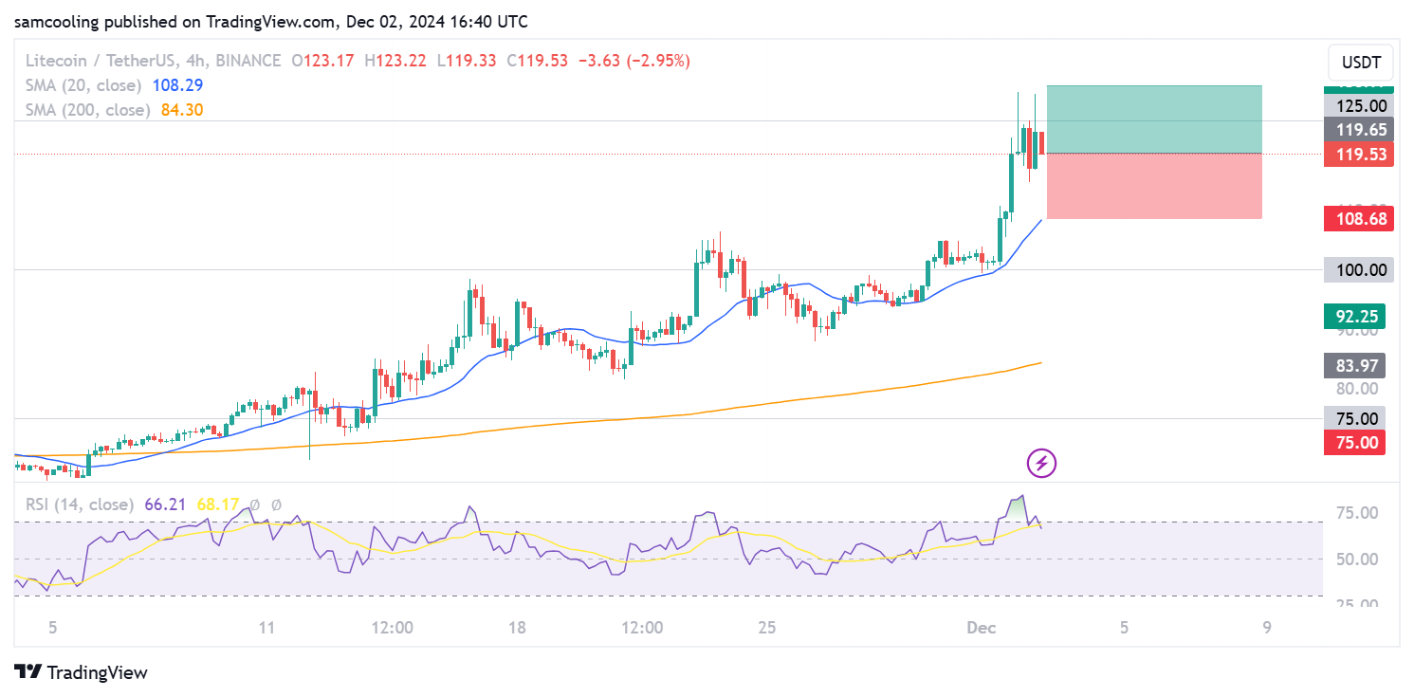Select the red loss zone of the position tool
The height and width of the screenshot is (697, 1414).
(1153, 185)
